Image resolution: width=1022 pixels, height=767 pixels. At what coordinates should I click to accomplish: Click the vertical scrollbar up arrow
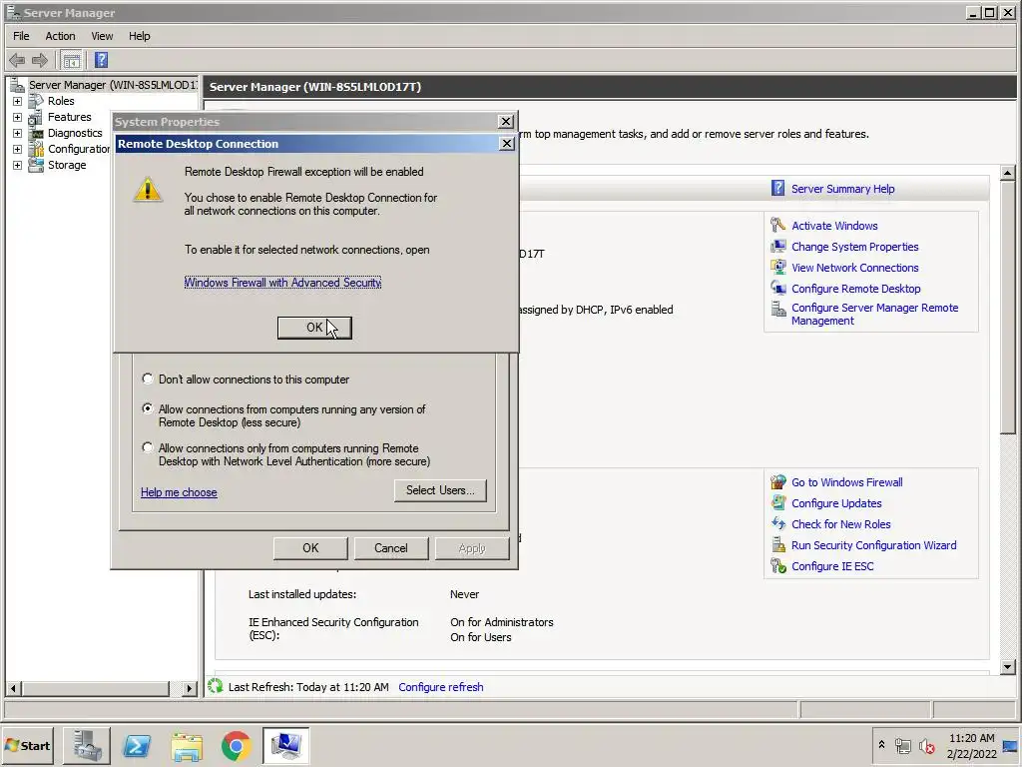(1008, 173)
